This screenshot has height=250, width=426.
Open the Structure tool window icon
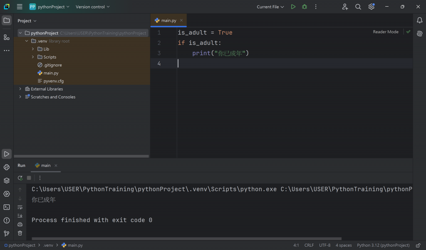click(x=7, y=37)
